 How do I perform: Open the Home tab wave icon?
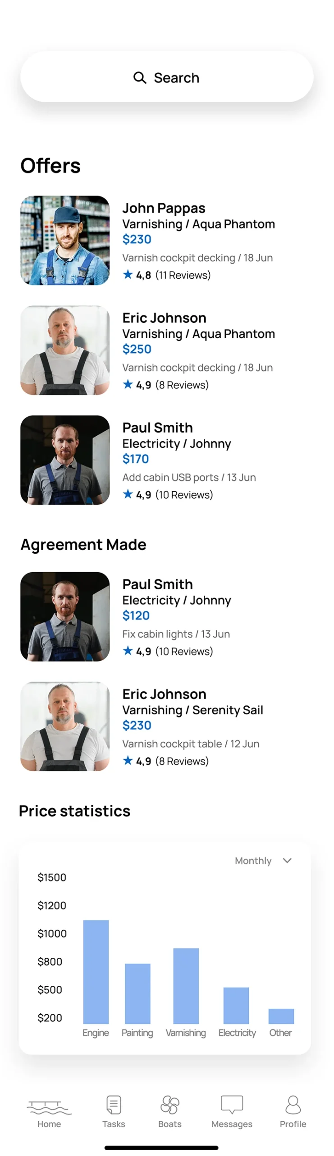click(x=49, y=1105)
